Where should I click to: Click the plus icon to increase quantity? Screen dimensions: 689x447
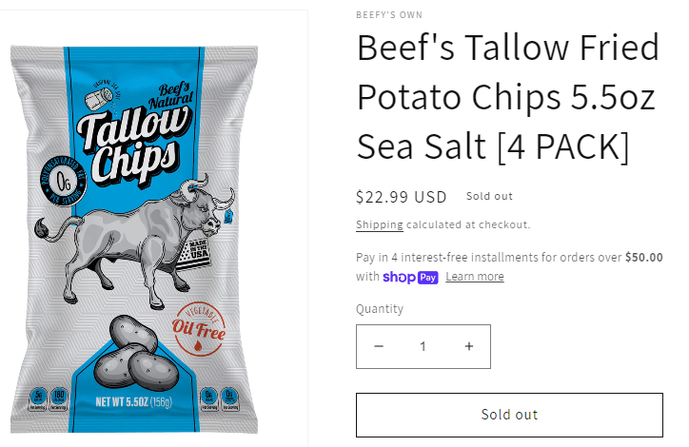[469, 346]
